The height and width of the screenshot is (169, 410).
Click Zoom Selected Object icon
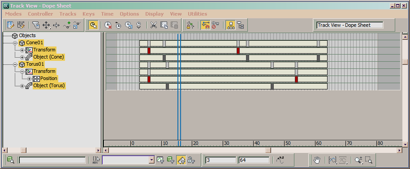pyautogui.click(x=10, y=160)
